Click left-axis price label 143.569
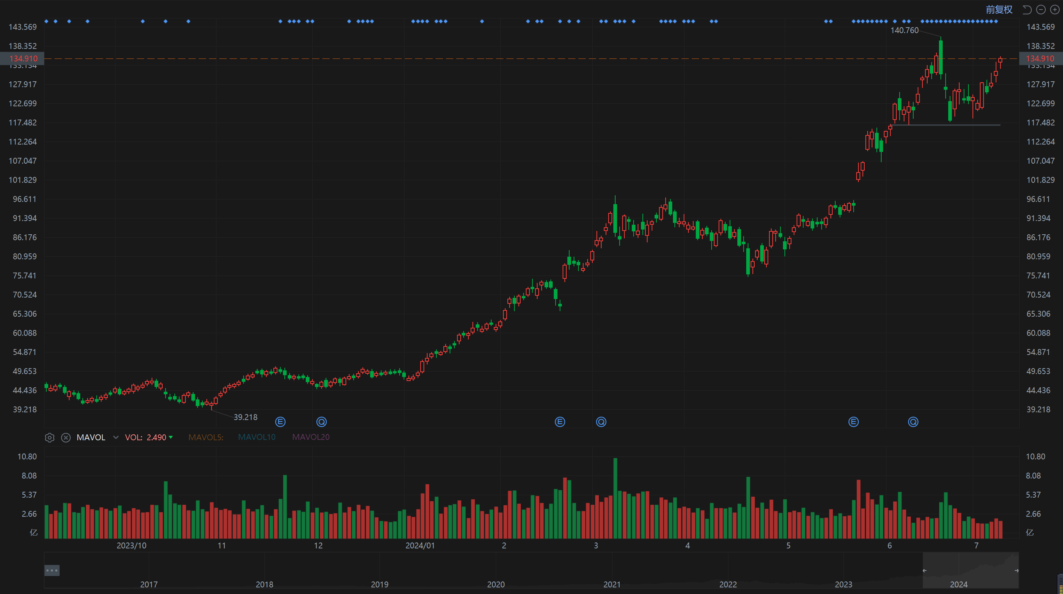The image size is (1063, 594). point(23,27)
